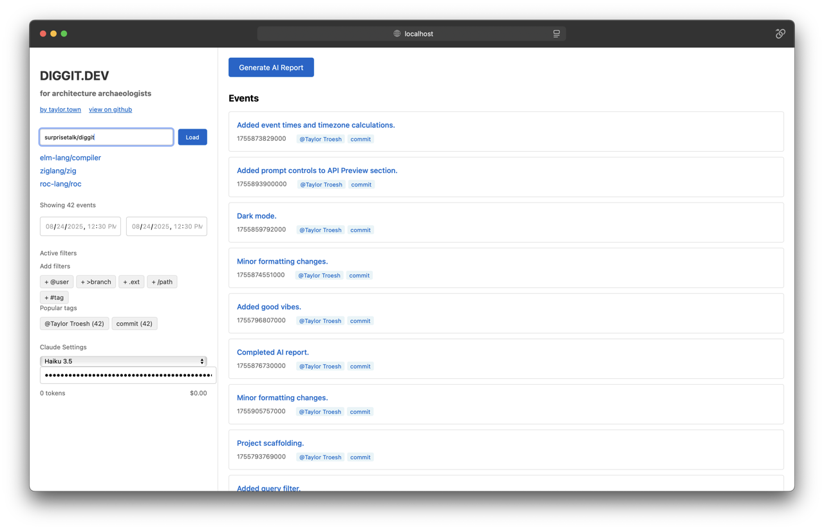
Task: Open the Haiku 3.5 model dropdown
Action: pyautogui.click(x=123, y=361)
